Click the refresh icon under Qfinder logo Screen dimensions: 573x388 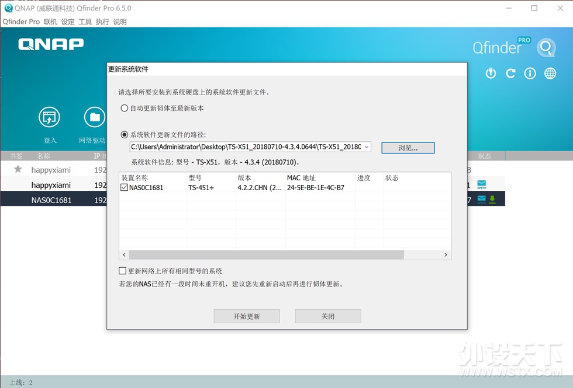pyautogui.click(x=510, y=74)
